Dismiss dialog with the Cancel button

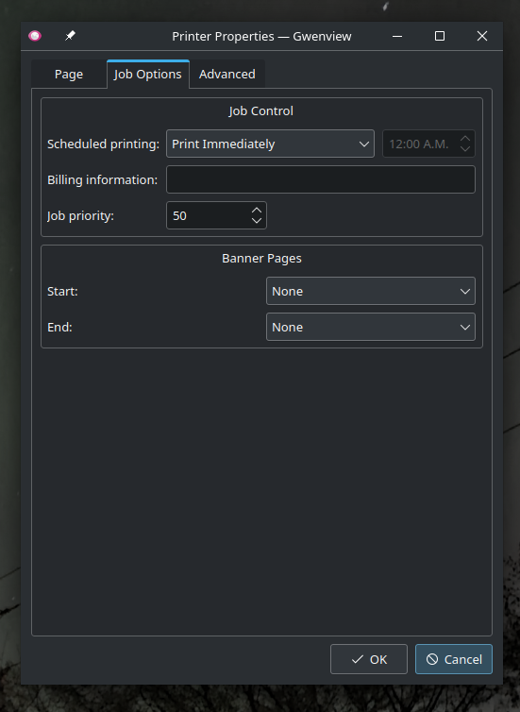(454, 659)
